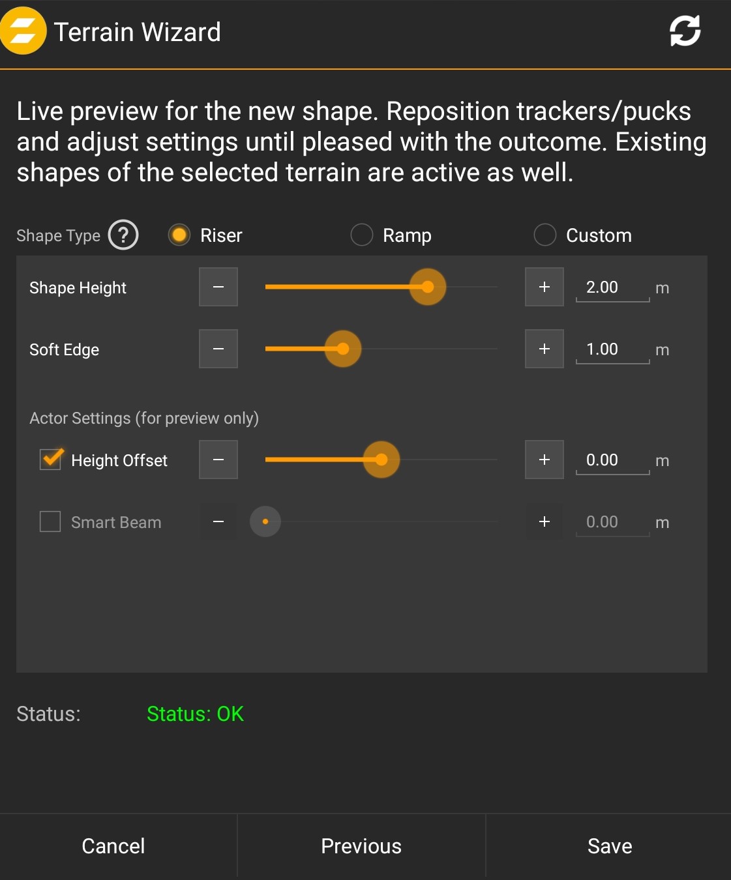
Task: Uncheck the Height Offset checkbox
Action: click(51, 460)
